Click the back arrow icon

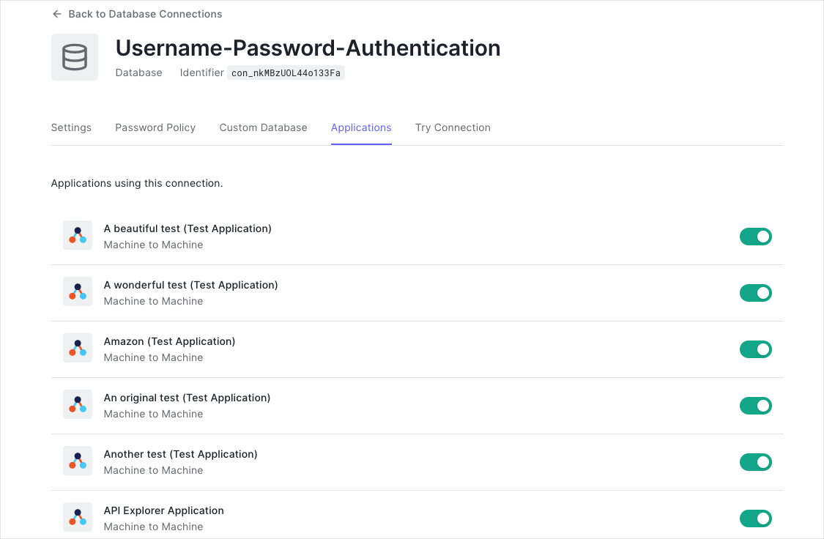(57, 14)
